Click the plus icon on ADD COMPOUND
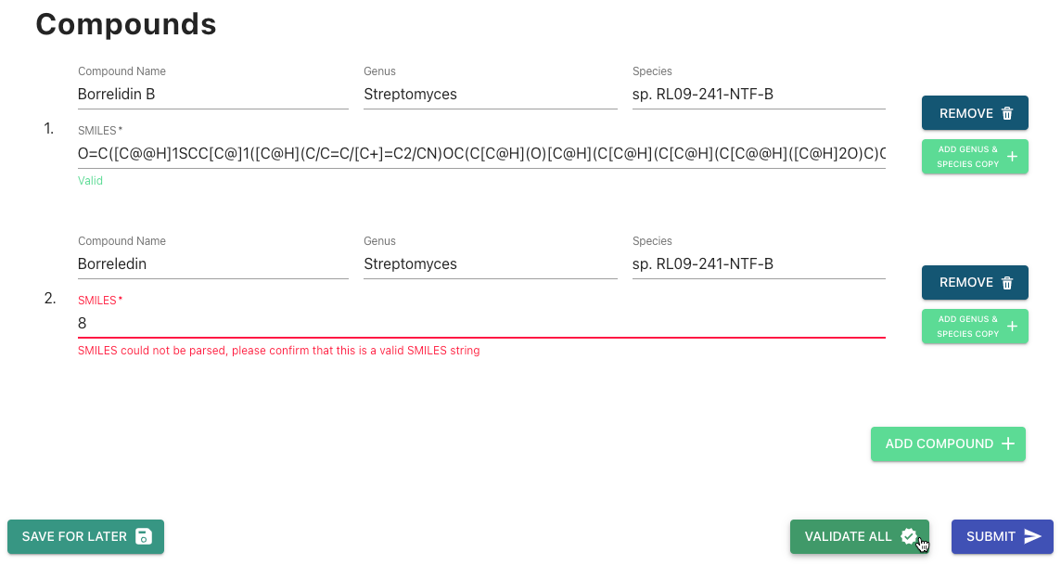This screenshot has width=1061, height=565. pos(1008,443)
